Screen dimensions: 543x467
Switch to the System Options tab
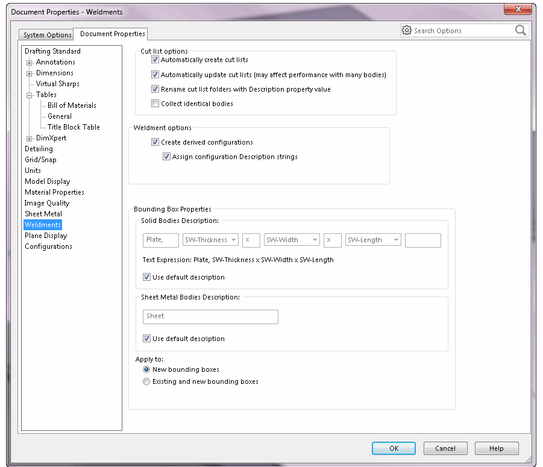pos(47,35)
